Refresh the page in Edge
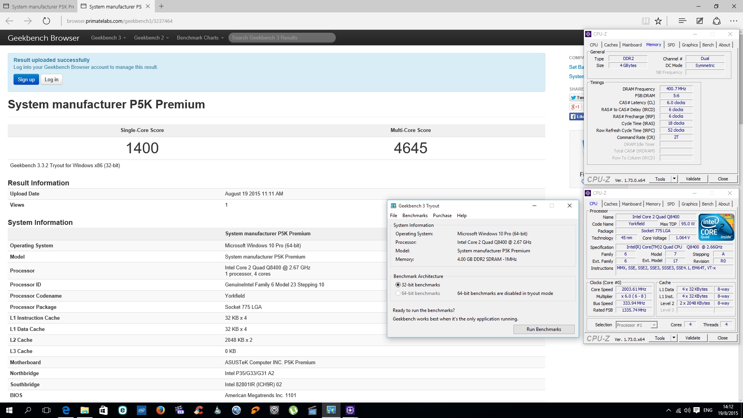 click(x=46, y=21)
